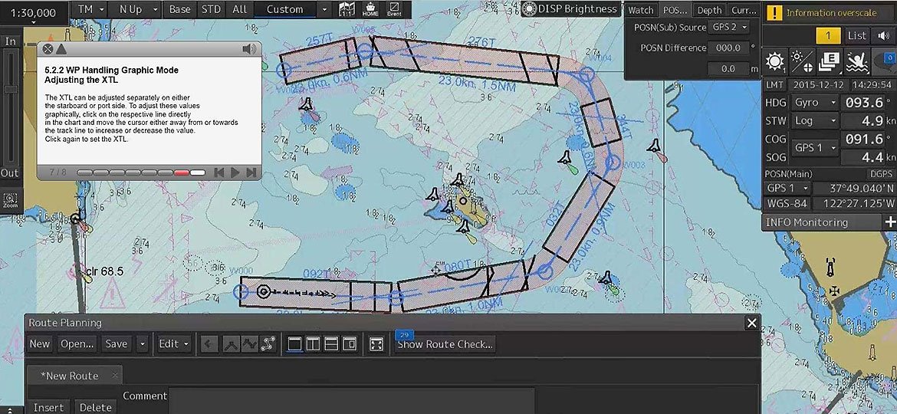Click the Event marker icon
Screen dimensions: 897x414
pos(394,9)
